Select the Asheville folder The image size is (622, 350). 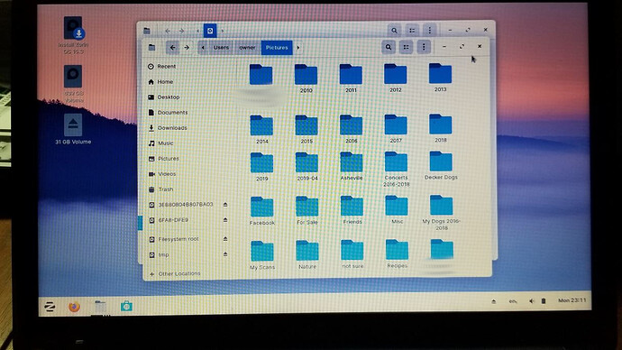click(x=352, y=166)
